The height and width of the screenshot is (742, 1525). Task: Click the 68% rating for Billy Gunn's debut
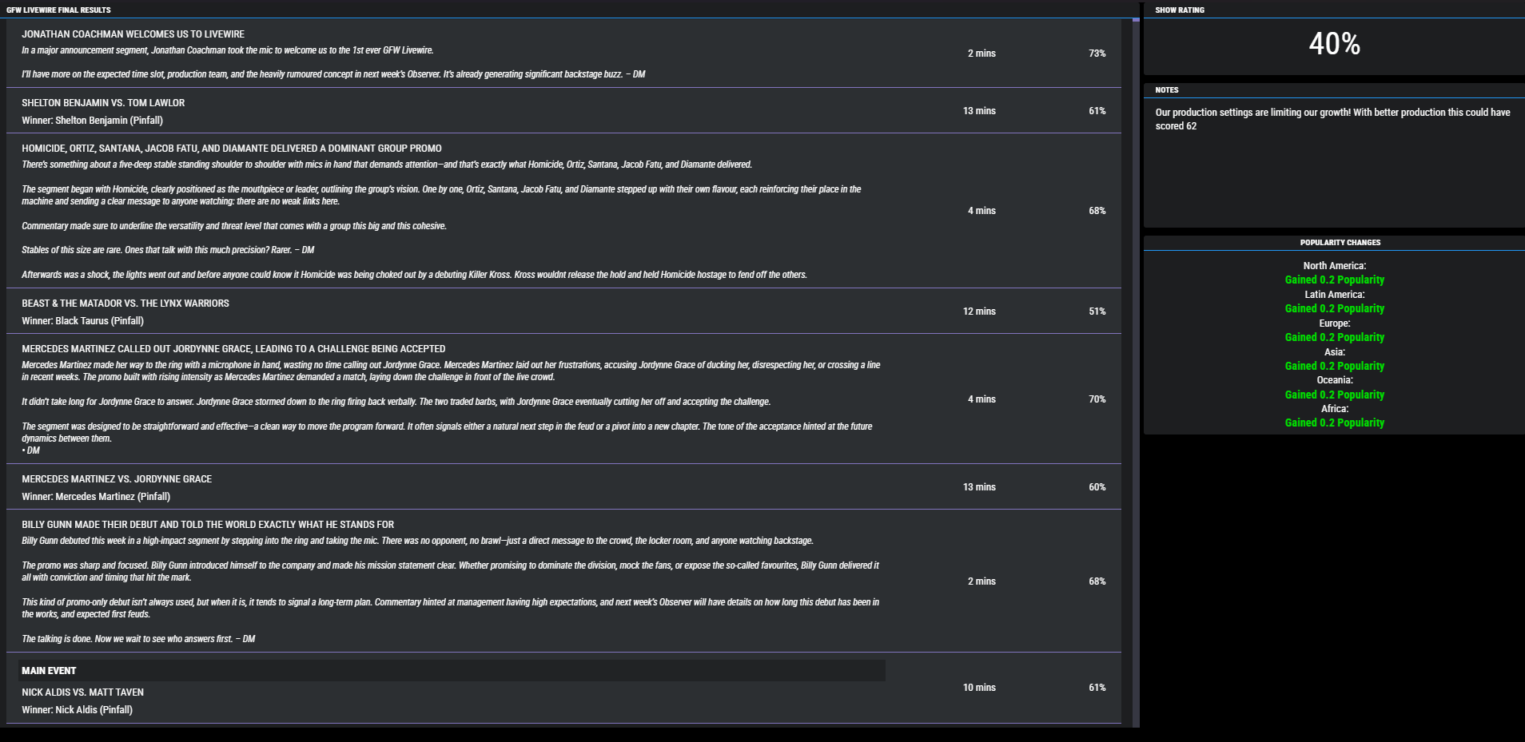pyautogui.click(x=1097, y=581)
